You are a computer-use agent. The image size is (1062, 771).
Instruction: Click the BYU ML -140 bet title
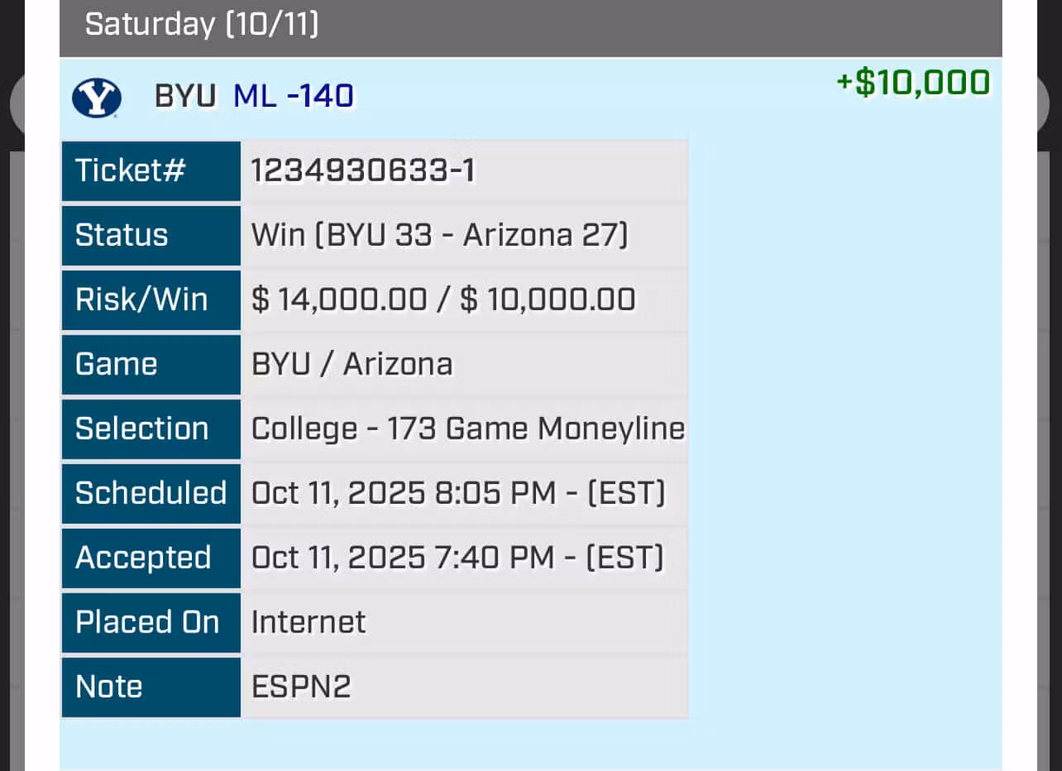click(x=254, y=97)
